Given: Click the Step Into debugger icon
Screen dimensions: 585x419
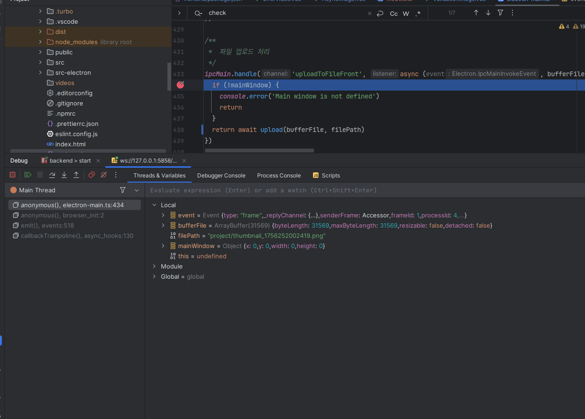Looking at the screenshot, I should 64,175.
